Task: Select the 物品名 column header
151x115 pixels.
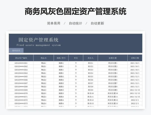Action: coord(44,58)
